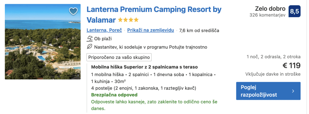Click the 8,5 review score badge

pyautogui.click(x=295, y=11)
